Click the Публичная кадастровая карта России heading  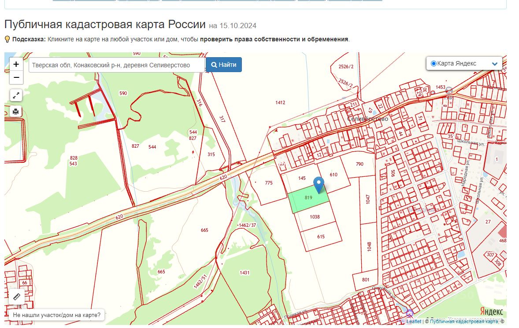(x=105, y=25)
